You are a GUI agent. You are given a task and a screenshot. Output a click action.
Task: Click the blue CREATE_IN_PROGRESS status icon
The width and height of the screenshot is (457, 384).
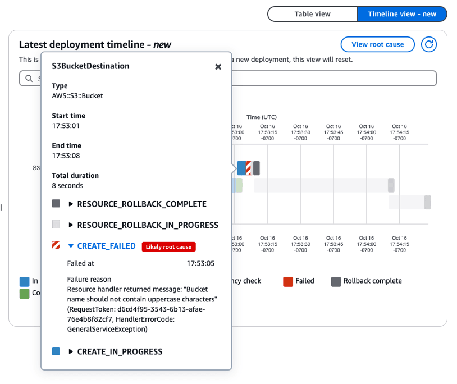click(x=56, y=351)
